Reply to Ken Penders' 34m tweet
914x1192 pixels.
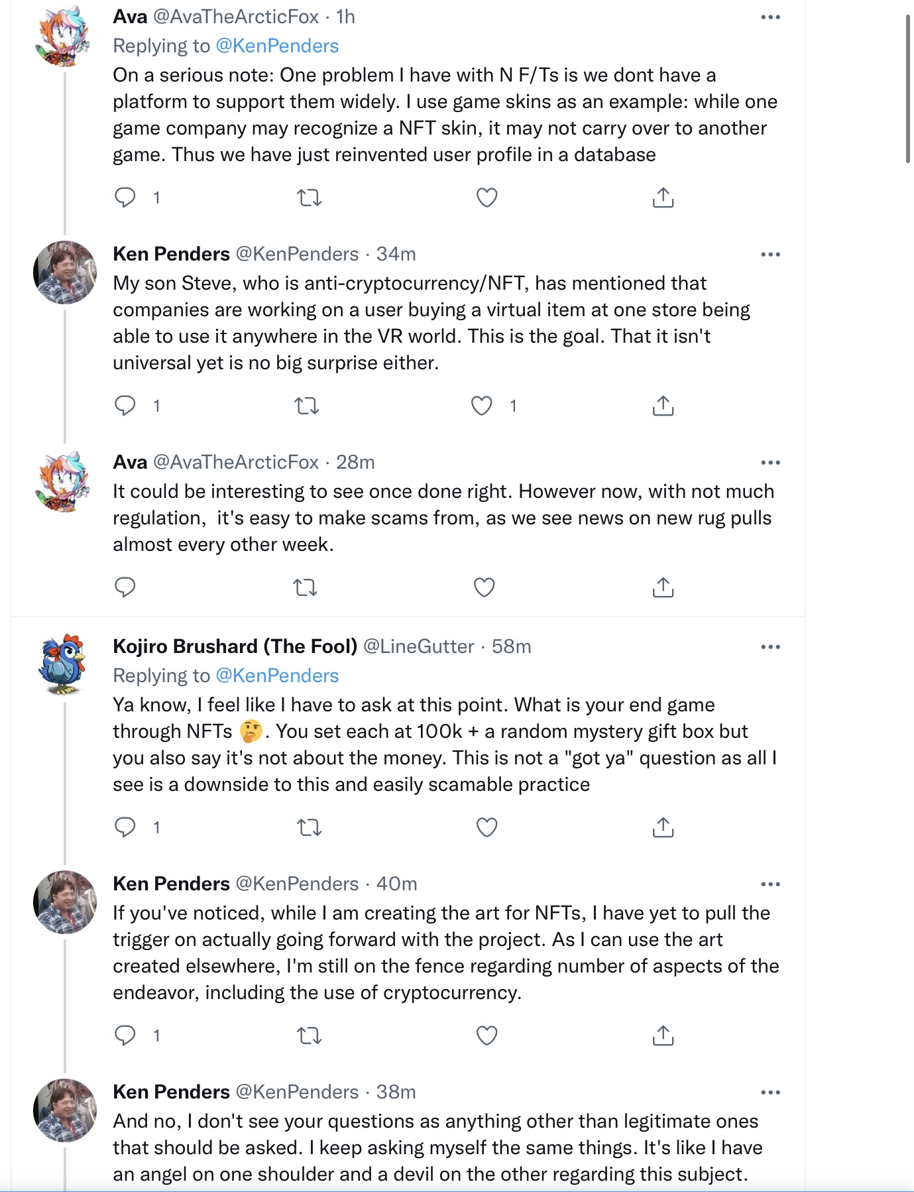tap(125, 405)
